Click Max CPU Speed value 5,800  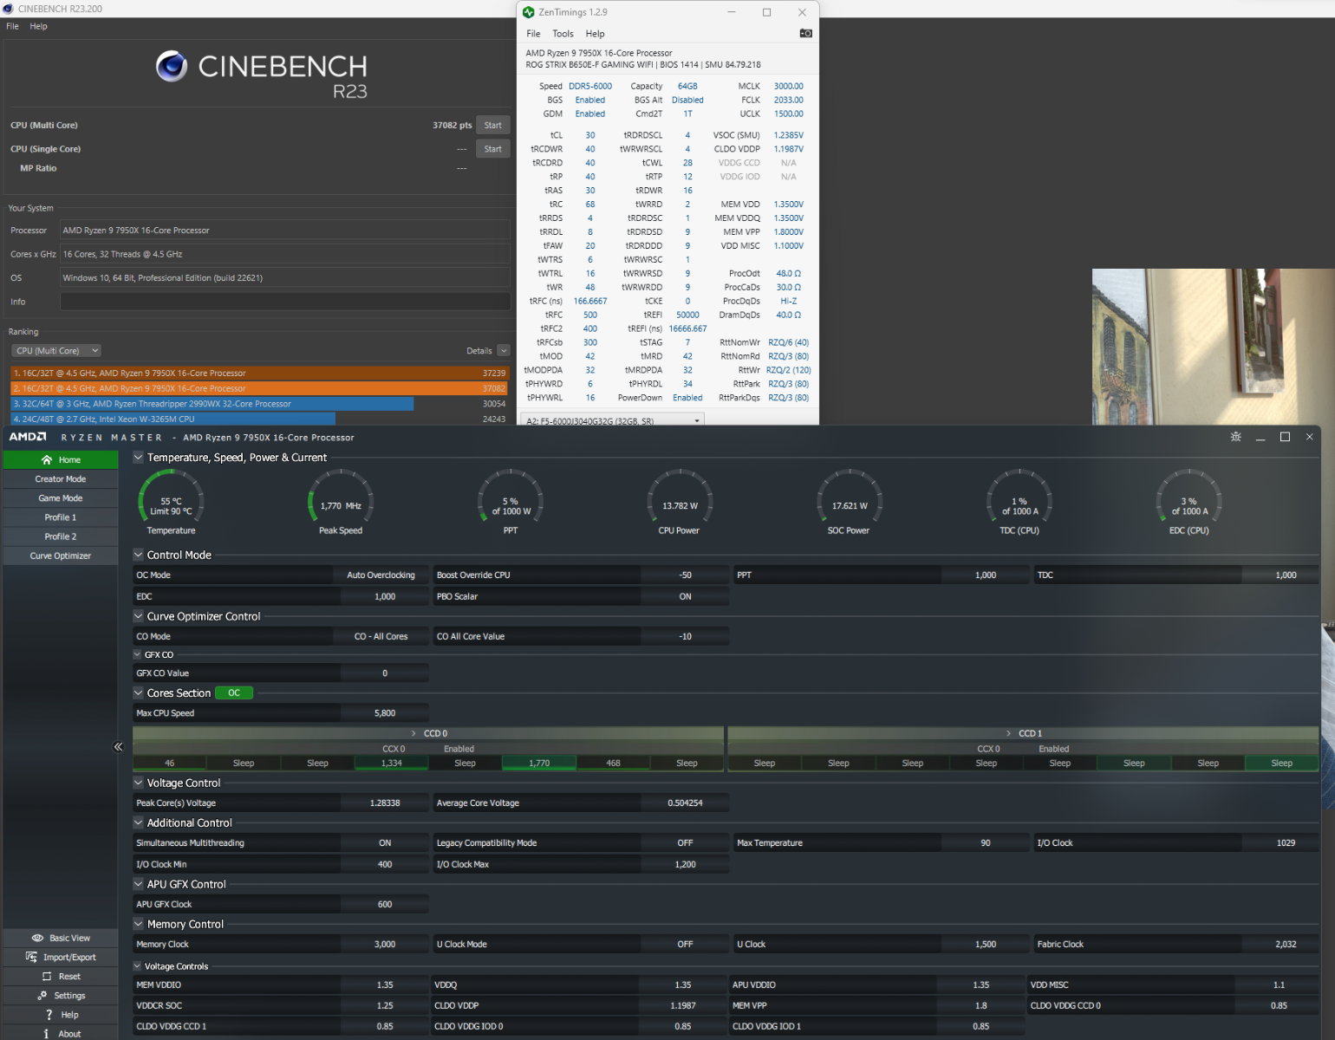pos(385,713)
